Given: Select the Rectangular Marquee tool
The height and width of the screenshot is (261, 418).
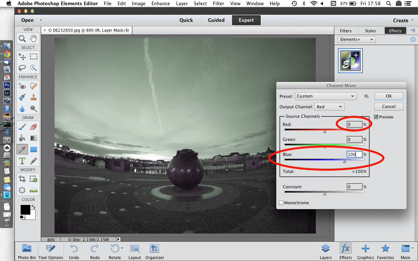Looking at the screenshot, I should click(33, 57).
